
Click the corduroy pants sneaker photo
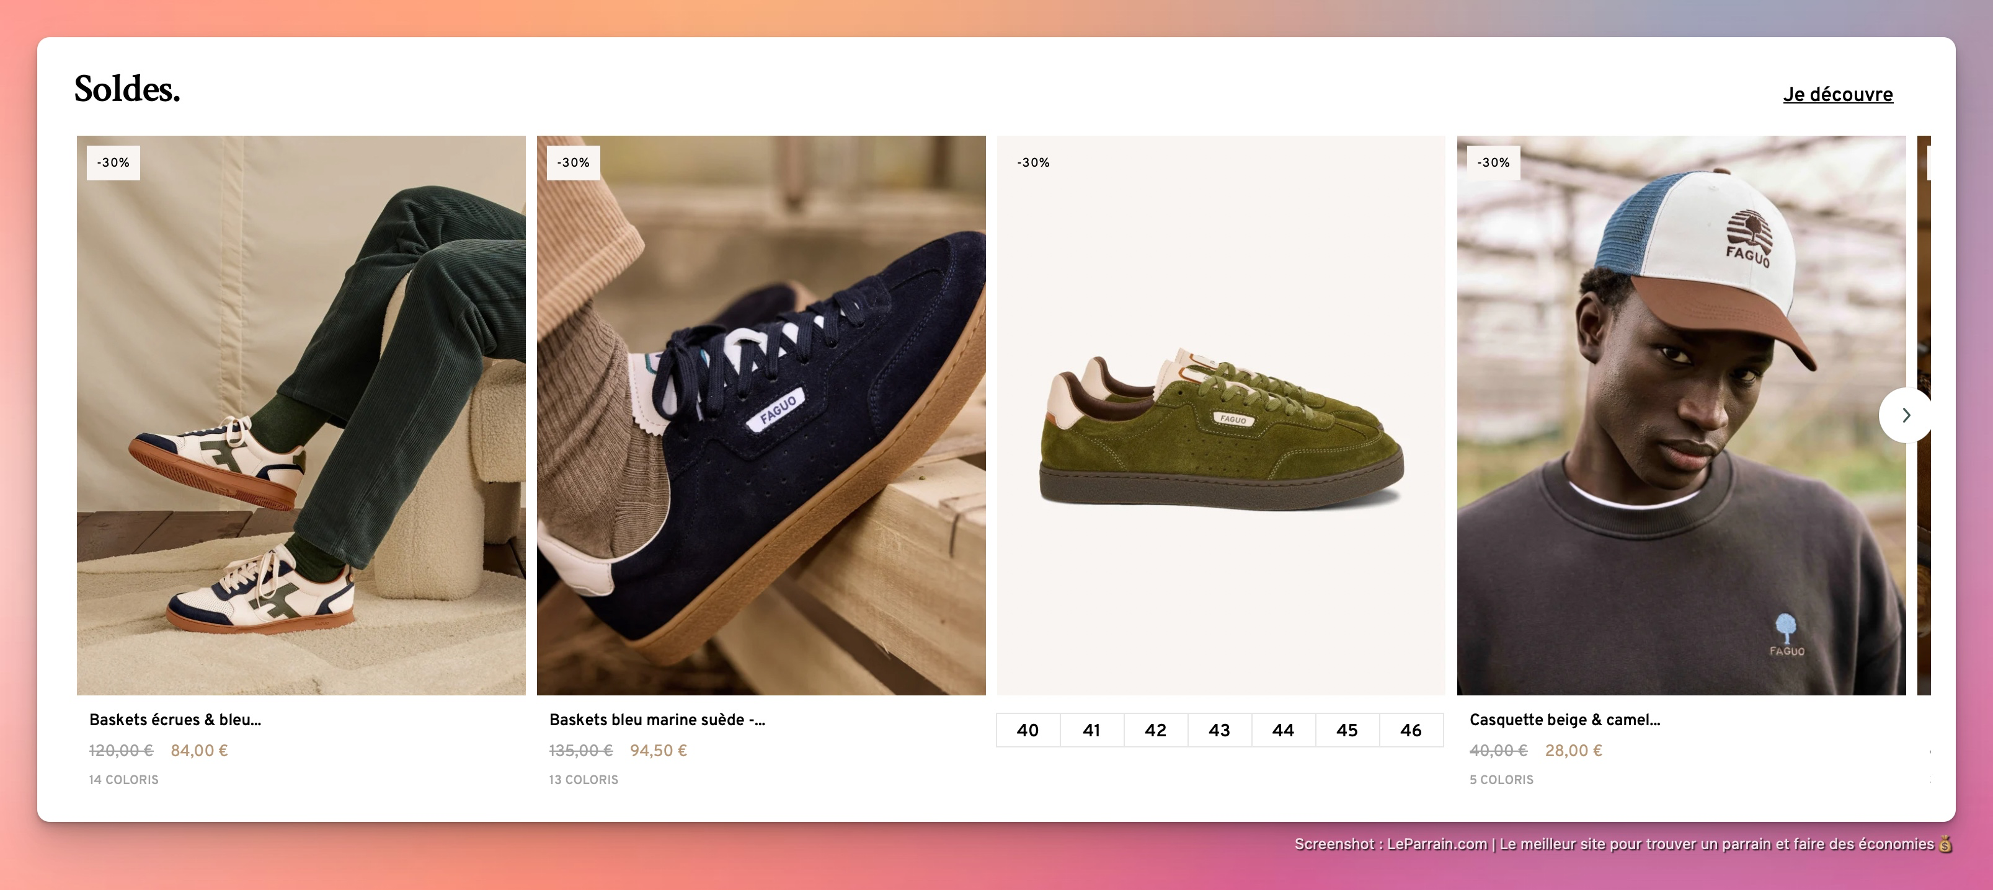click(301, 415)
